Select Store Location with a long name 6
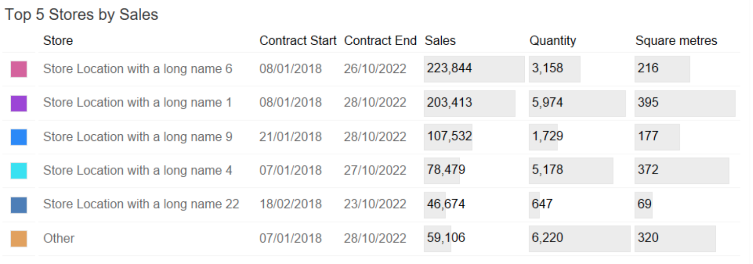This screenshot has height=264, width=753. pyautogui.click(x=138, y=69)
